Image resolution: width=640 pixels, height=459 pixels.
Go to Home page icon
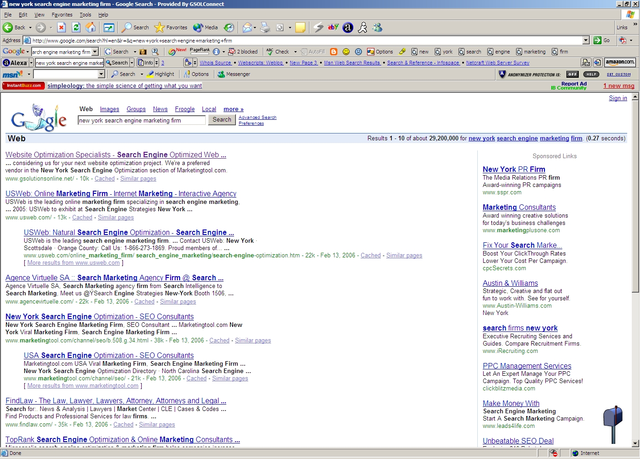tap(91, 27)
